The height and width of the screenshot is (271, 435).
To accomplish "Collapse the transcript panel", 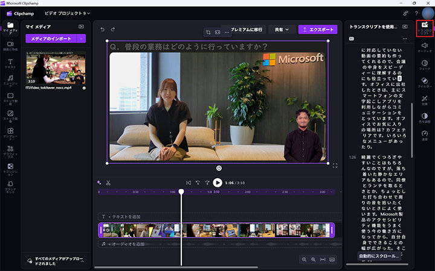I will (x=405, y=26).
